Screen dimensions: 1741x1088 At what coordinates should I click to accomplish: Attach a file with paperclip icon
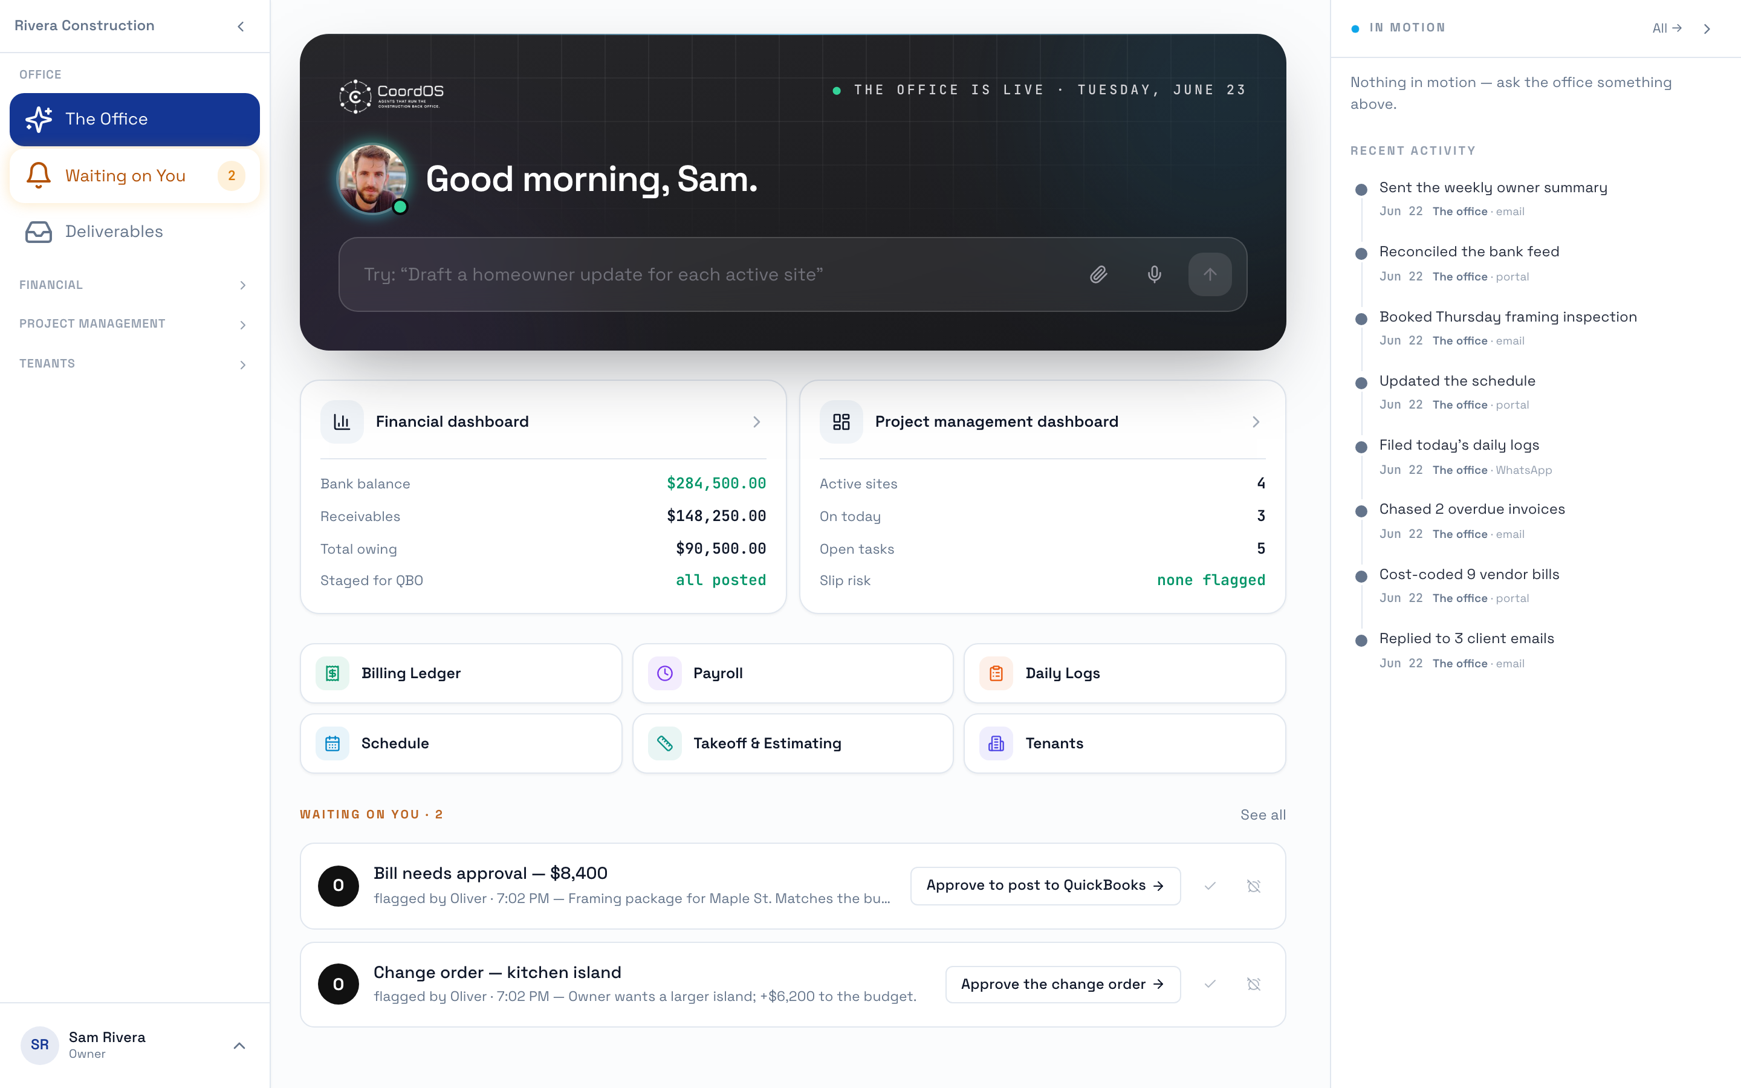(1098, 274)
